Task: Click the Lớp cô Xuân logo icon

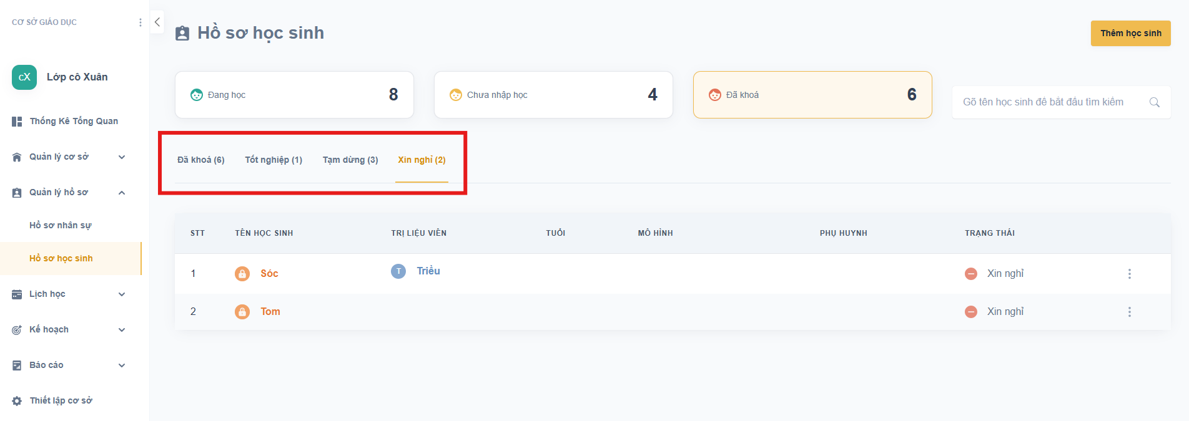Action: (x=24, y=77)
